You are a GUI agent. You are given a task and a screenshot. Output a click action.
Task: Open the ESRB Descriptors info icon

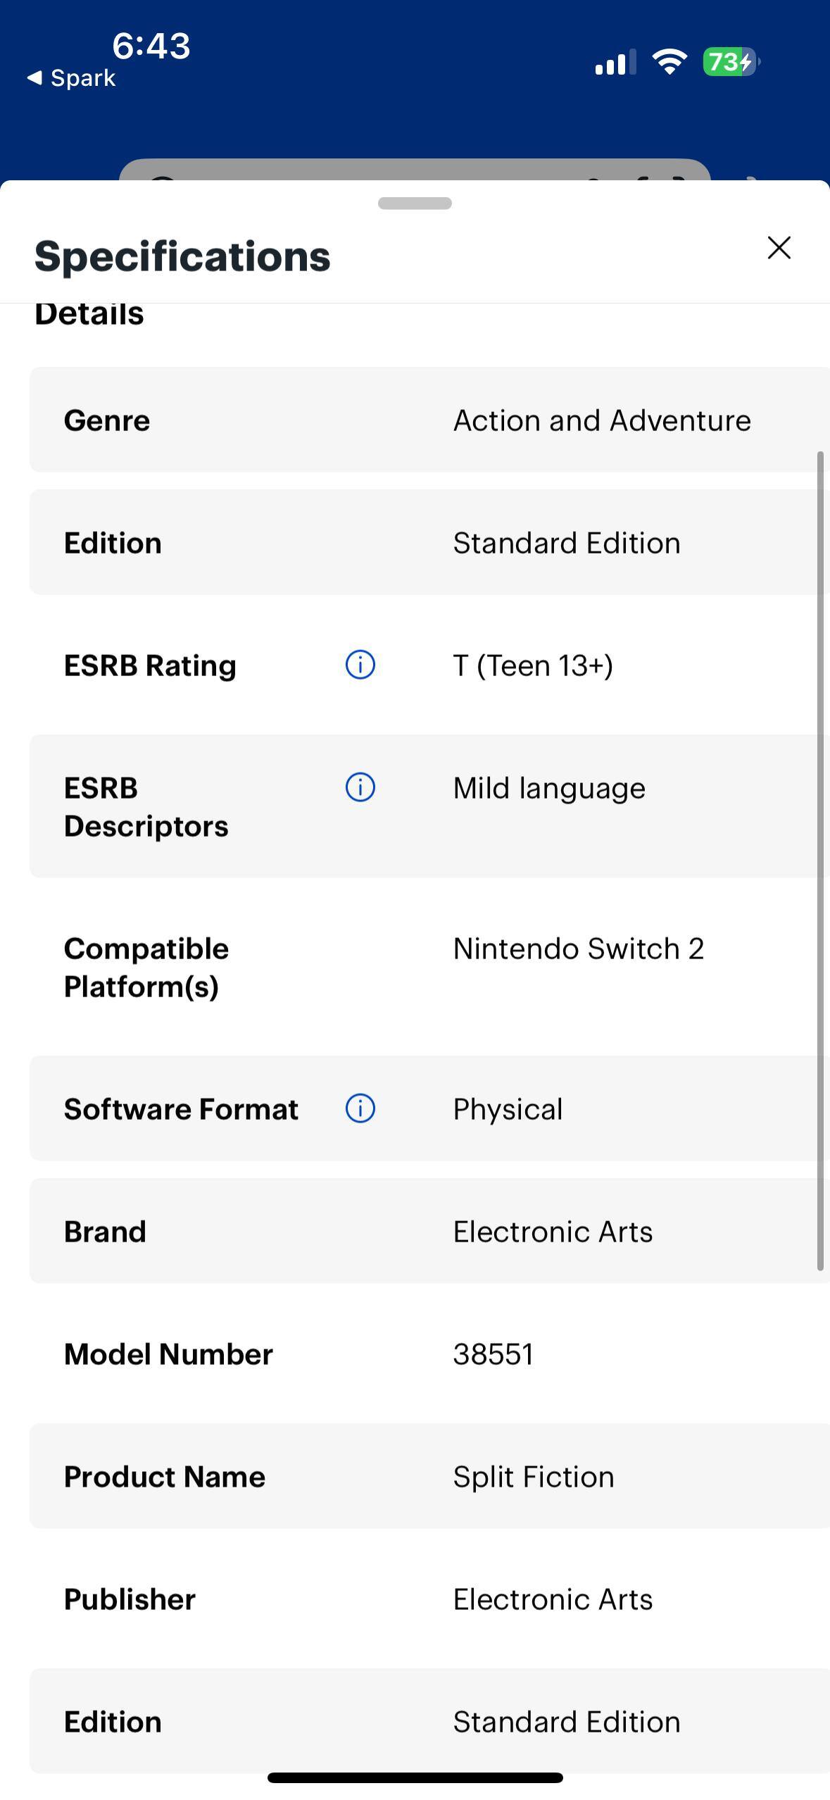tap(360, 787)
